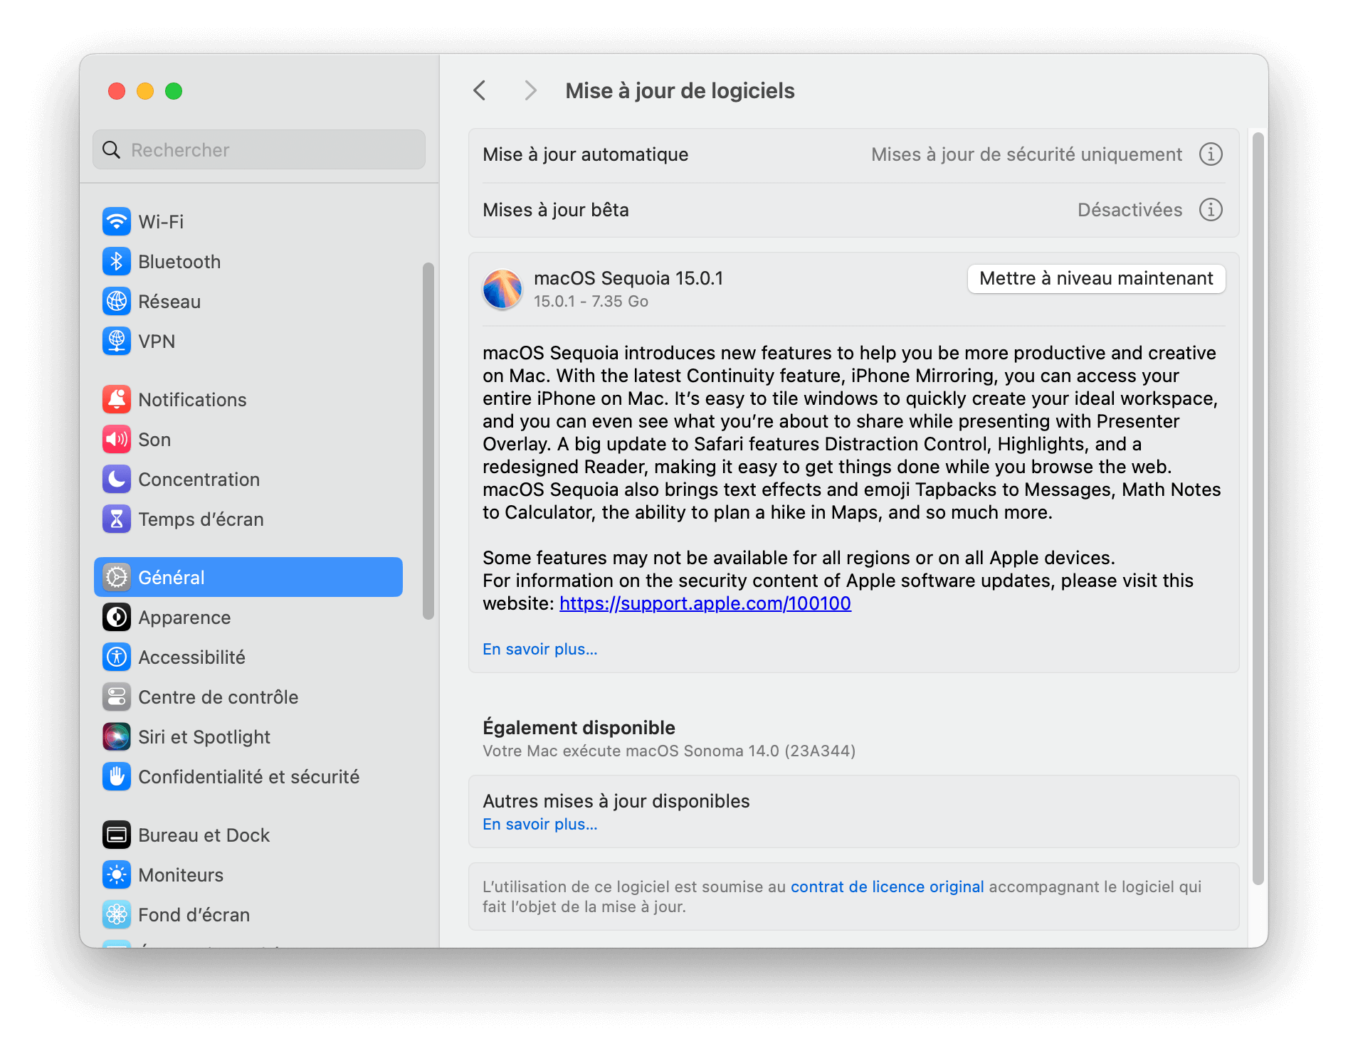The image size is (1348, 1053).
Task: Click Mises à jour de sécurité uniquement value
Action: [x=1026, y=154]
